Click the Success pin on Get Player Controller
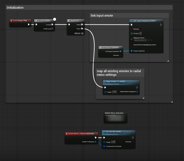The image size is (184, 161). click(x=120, y=55)
